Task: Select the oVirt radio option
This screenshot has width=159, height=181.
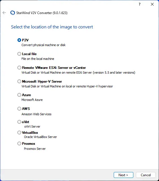Action: pos(19,122)
